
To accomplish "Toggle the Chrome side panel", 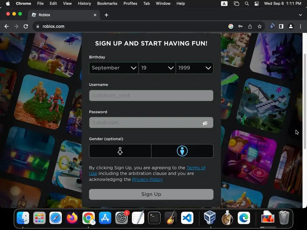I will click(281, 26).
